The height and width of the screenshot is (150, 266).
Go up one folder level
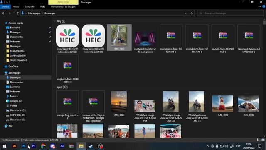click(18, 13)
